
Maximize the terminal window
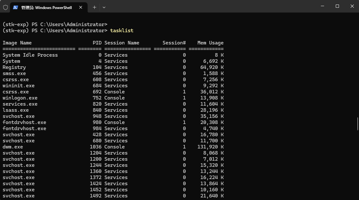[337, 6]
